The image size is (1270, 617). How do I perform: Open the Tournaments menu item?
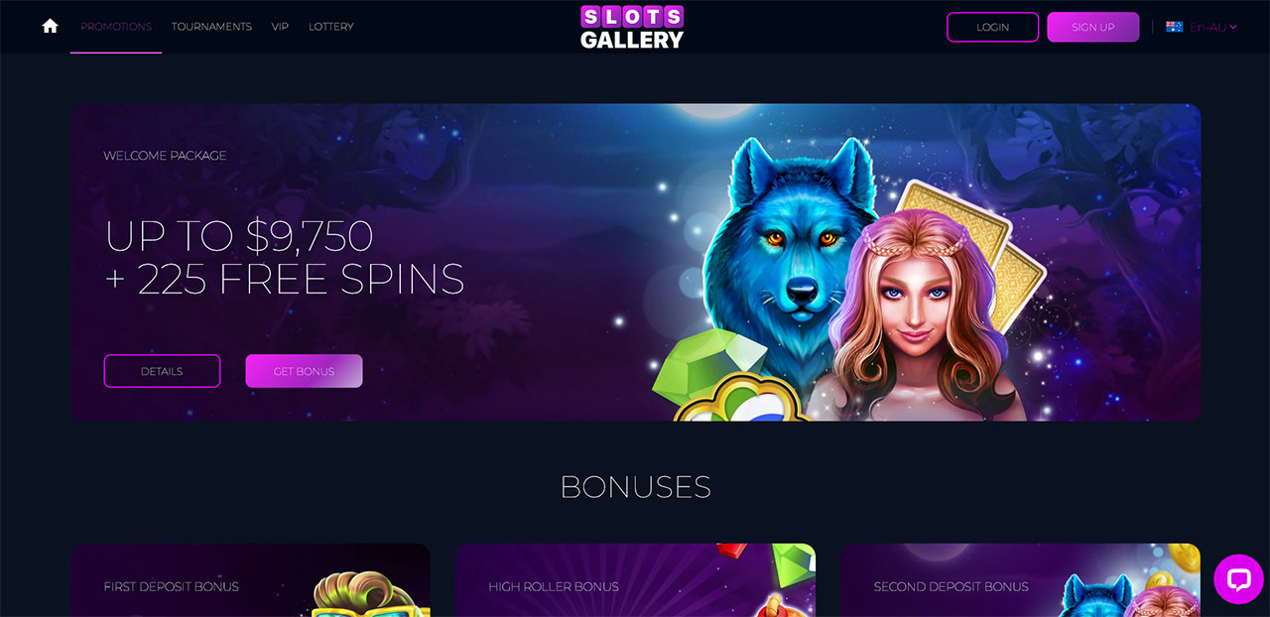click(211, 27)
